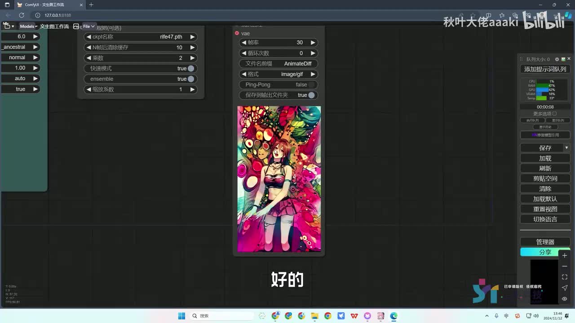Click 显示队列 button
575x323 pixels.
pyautogui.click(x=557, y=120)
